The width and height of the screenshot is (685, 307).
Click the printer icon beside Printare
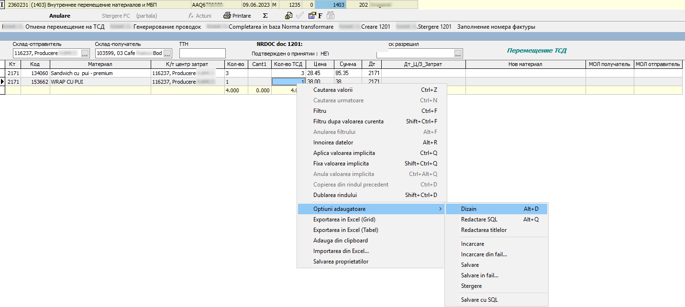pos(227,16)
